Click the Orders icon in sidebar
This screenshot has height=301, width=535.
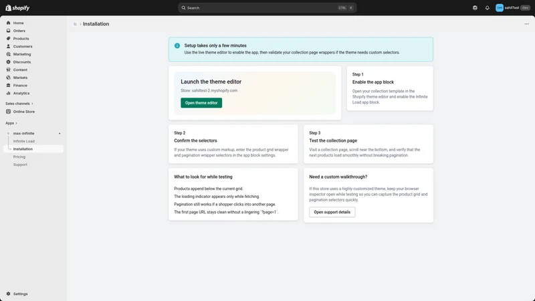pyautogui.click(x=8, y=31)
